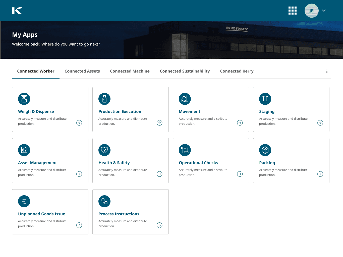Switch to the Connected Machine tab
The height and width of the screenshot is (257, 343).
[x=130, y=71]
